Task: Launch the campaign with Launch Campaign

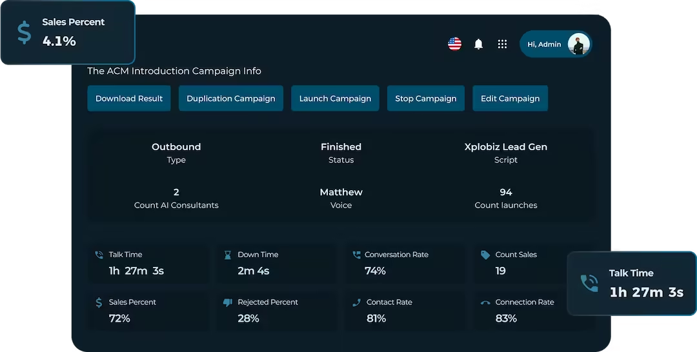Action: [335, 99]
